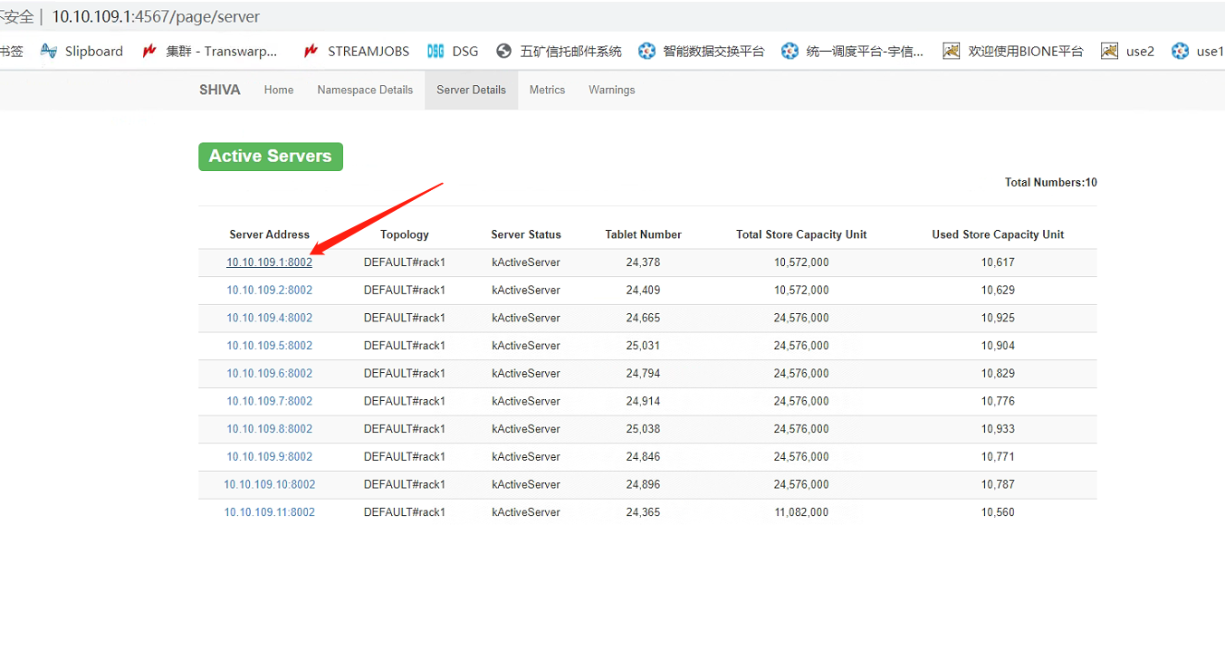Click used capacity value 10,904
The width and height of the screenshot is (1225, 668).
point(998,346)
